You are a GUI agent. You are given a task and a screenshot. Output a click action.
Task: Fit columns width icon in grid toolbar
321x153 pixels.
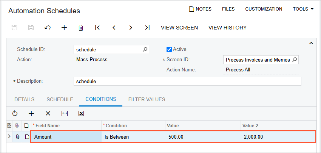click(x=65, y=113)
